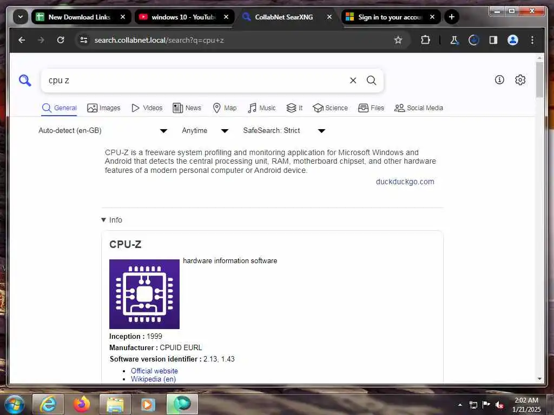The image size is (554, 415).
Task: Open the Action Center flag tray icon
Action: point(486,405)
